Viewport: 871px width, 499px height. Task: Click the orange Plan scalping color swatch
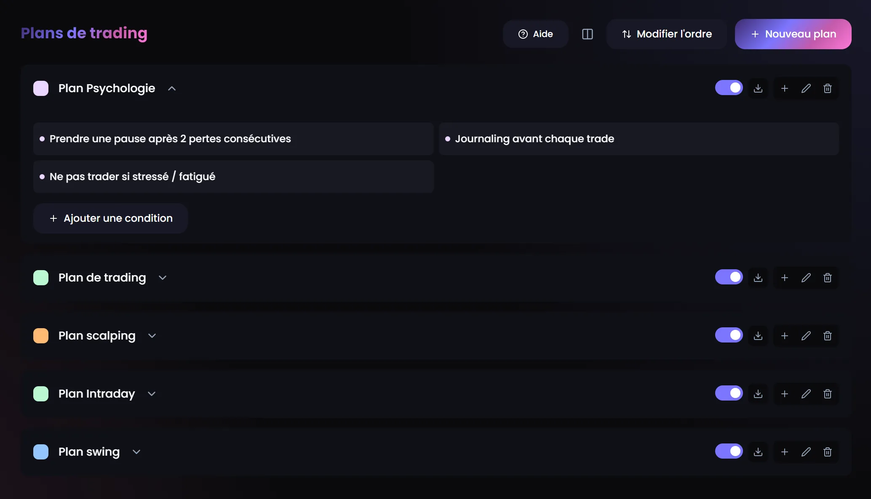pos(41,336)
